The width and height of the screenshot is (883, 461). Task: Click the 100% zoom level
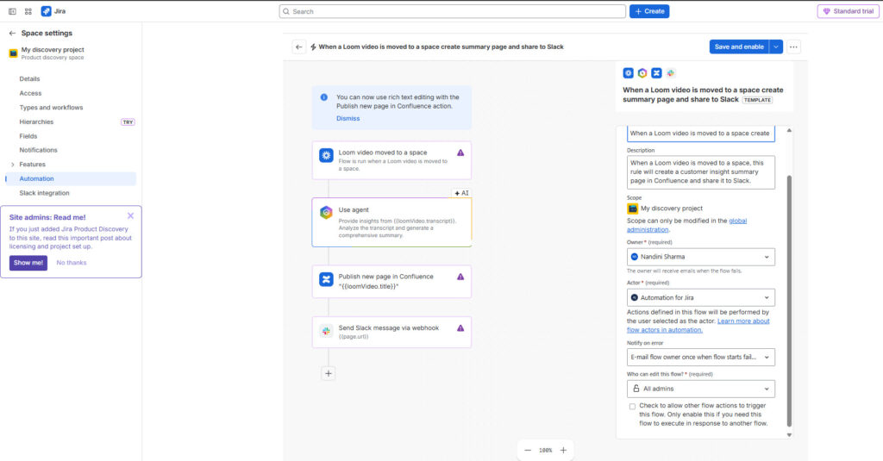[x=545, y=451]
